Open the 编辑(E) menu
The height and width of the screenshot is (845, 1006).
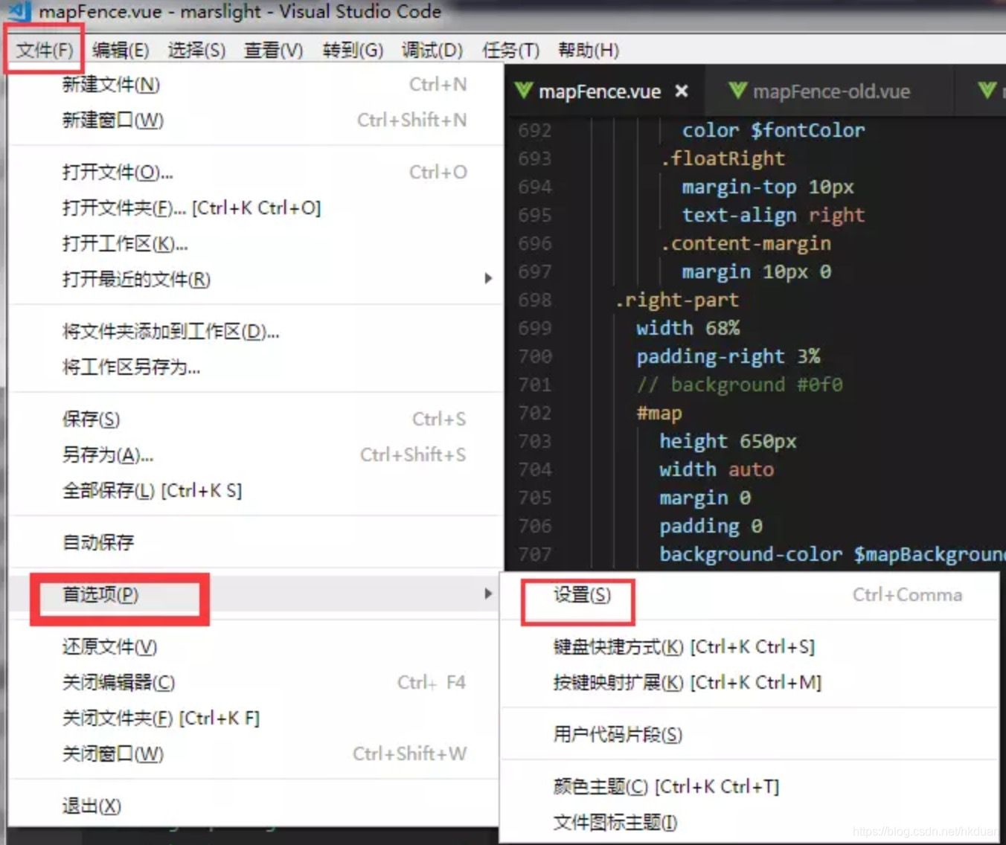(121, 50)
